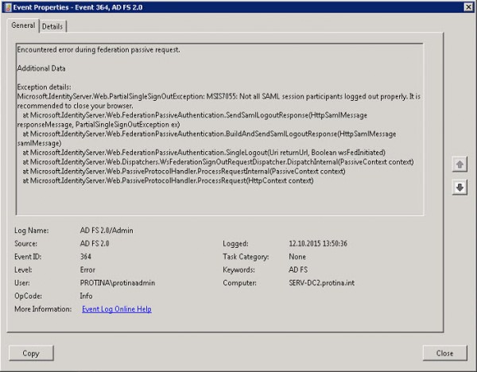
Task: Click the 'Logged:' label
Action: 235,244
